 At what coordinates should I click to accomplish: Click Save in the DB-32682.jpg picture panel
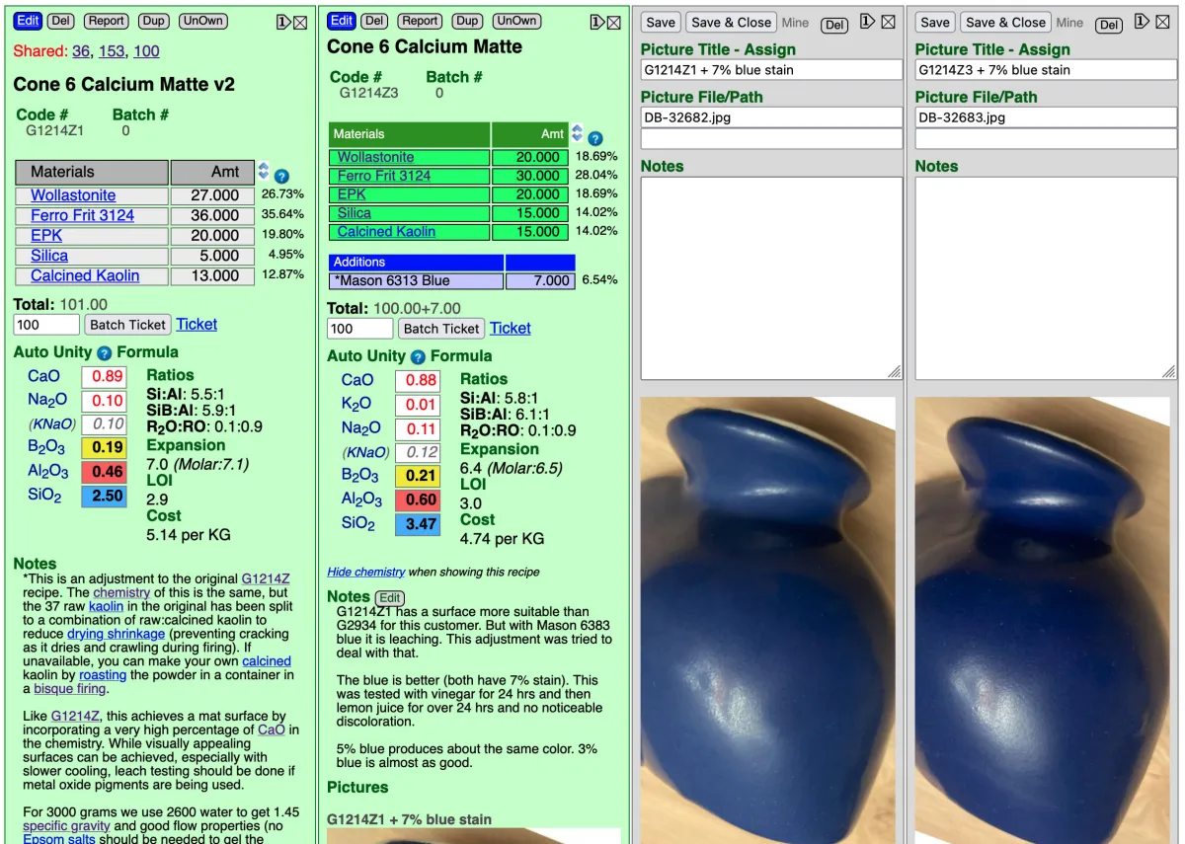pyautogui.click(x=661, y=22)
